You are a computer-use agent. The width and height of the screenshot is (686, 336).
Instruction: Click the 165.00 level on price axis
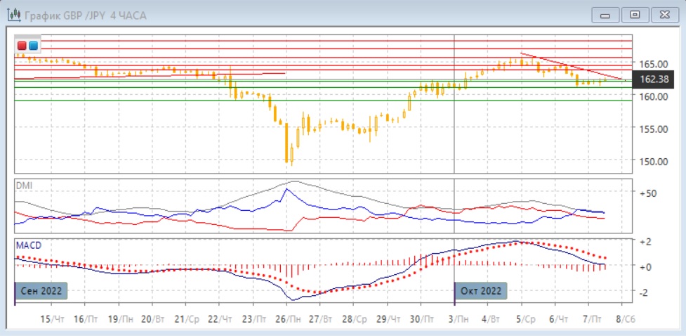coord(651,64)
